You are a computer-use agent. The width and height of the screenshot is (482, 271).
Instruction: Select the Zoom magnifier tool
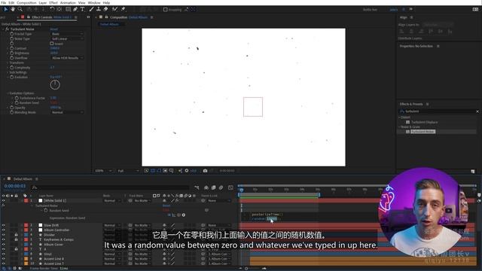point(20,10)
